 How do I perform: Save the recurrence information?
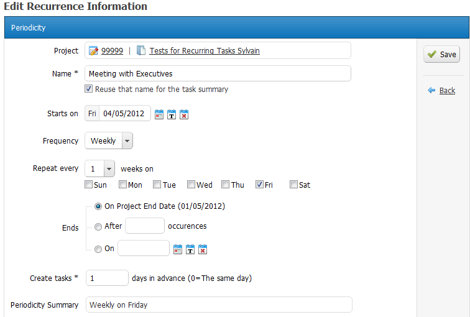coord(441,54)
